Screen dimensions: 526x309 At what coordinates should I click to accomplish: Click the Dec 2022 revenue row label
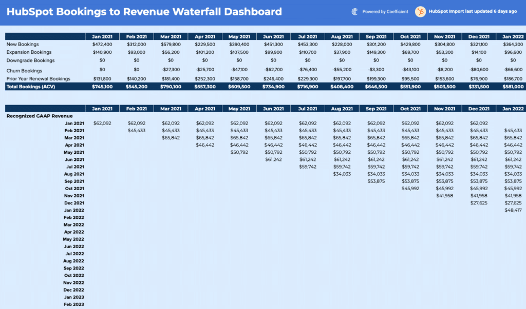74,290
